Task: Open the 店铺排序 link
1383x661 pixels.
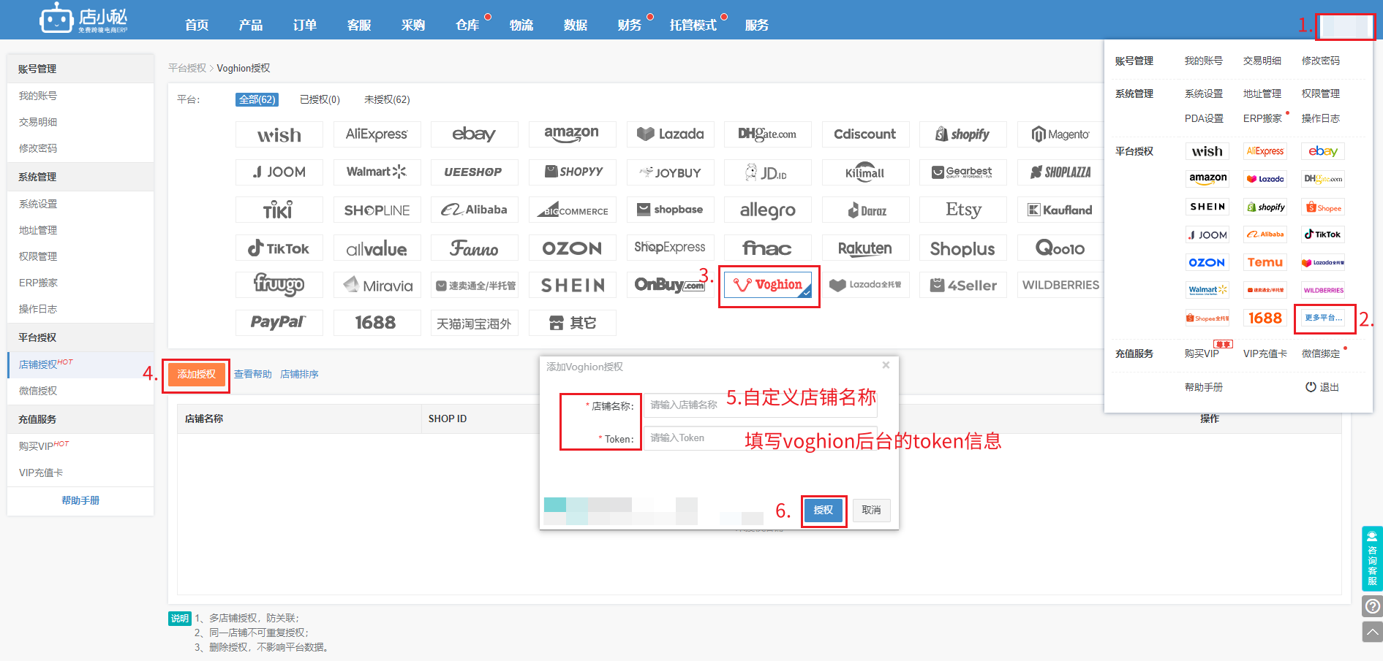Action: point(299,374)
